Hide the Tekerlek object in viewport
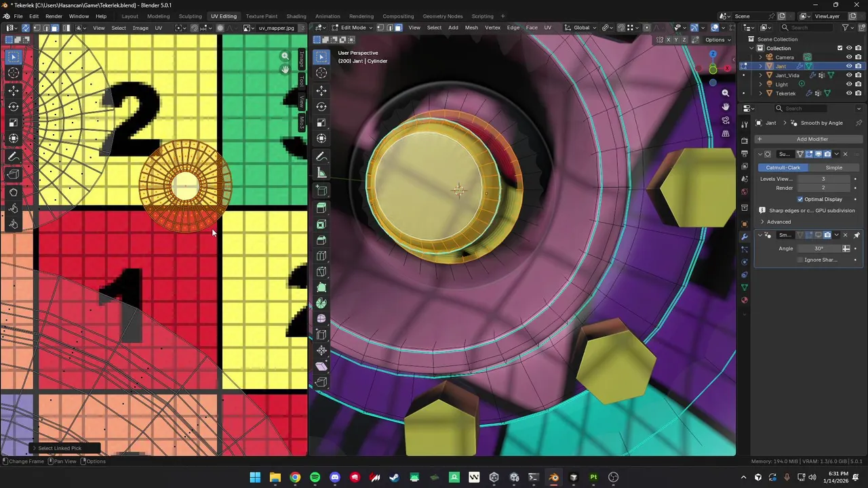 coord(849,93)
